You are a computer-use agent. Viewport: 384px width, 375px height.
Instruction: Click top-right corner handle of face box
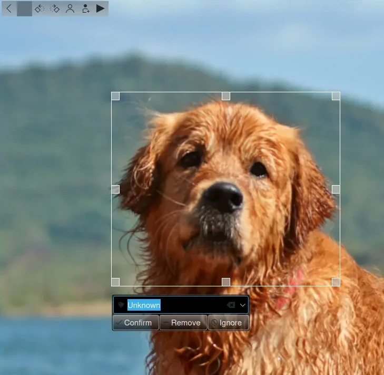point(336,96)
